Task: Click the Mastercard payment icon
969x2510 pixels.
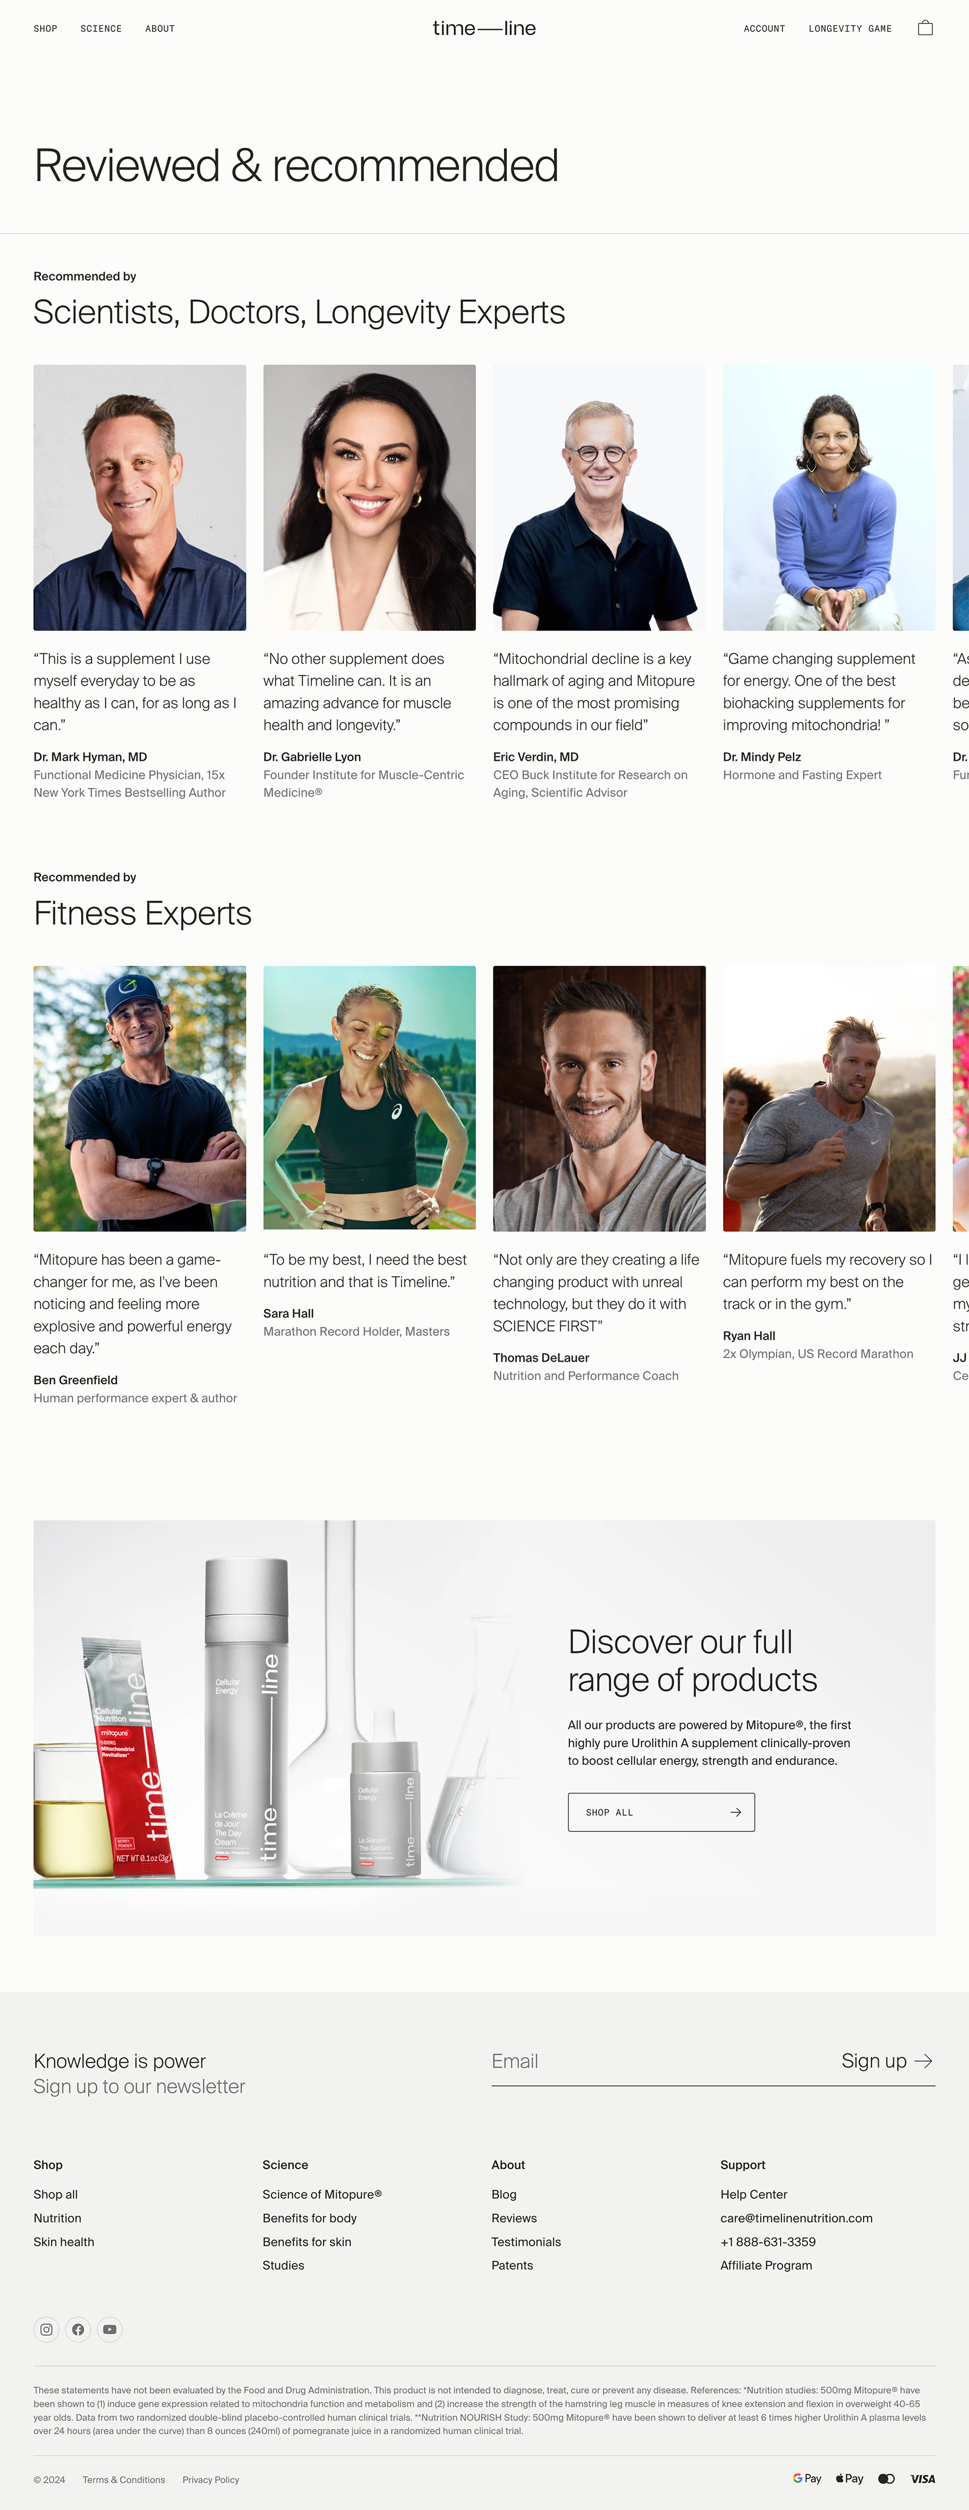Action: [886, 2479]
